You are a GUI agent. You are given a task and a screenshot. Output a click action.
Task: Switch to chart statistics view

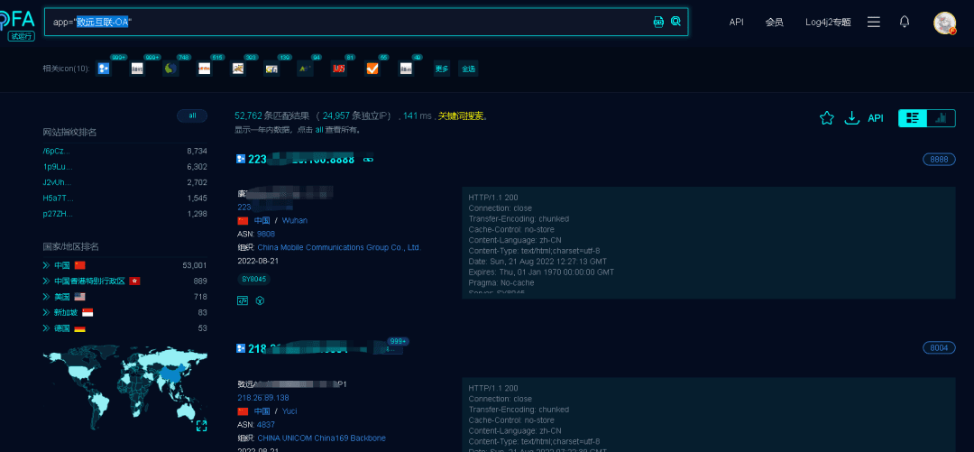(x=941, y=118)
